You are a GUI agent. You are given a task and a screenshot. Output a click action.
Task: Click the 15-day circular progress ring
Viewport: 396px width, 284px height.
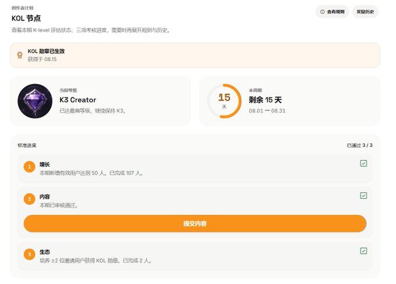[x=224, y=101]
